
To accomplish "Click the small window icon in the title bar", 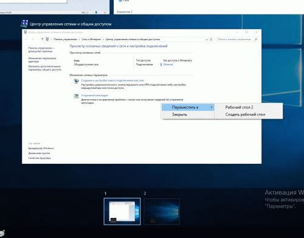I will (x=26, y=32).
